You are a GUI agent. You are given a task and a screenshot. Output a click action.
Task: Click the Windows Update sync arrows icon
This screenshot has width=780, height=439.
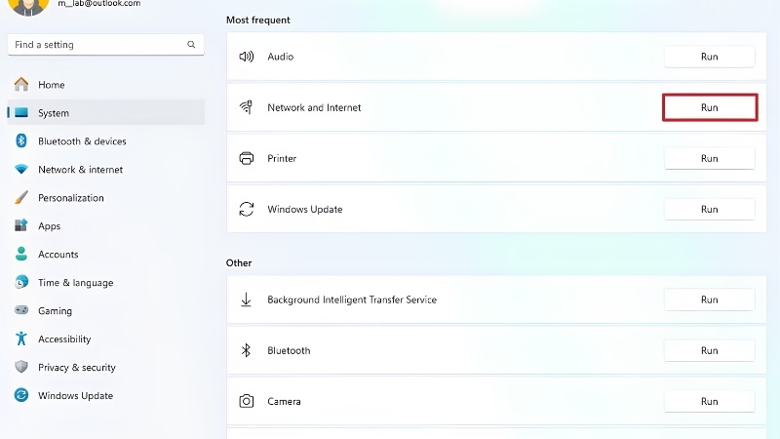pyautogui.click(x=247, y=209)
